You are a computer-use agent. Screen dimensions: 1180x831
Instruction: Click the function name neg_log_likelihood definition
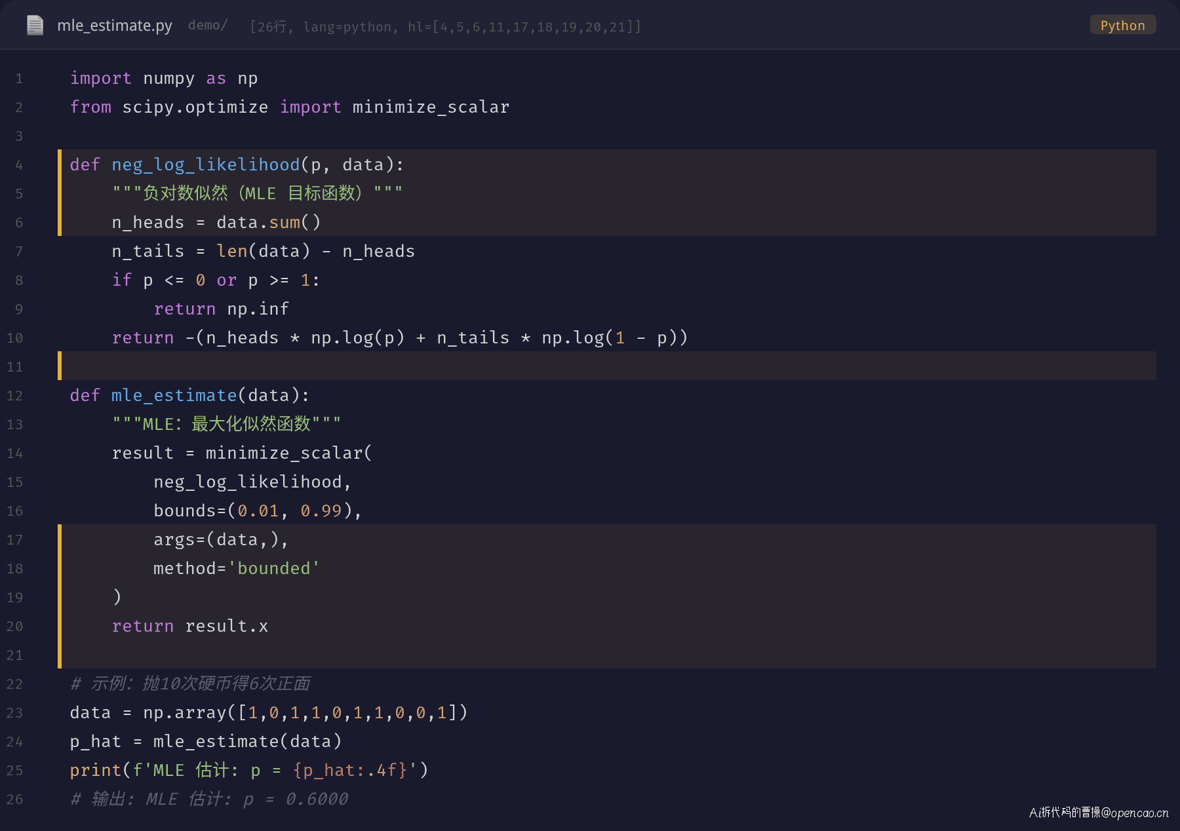[206, 165]
